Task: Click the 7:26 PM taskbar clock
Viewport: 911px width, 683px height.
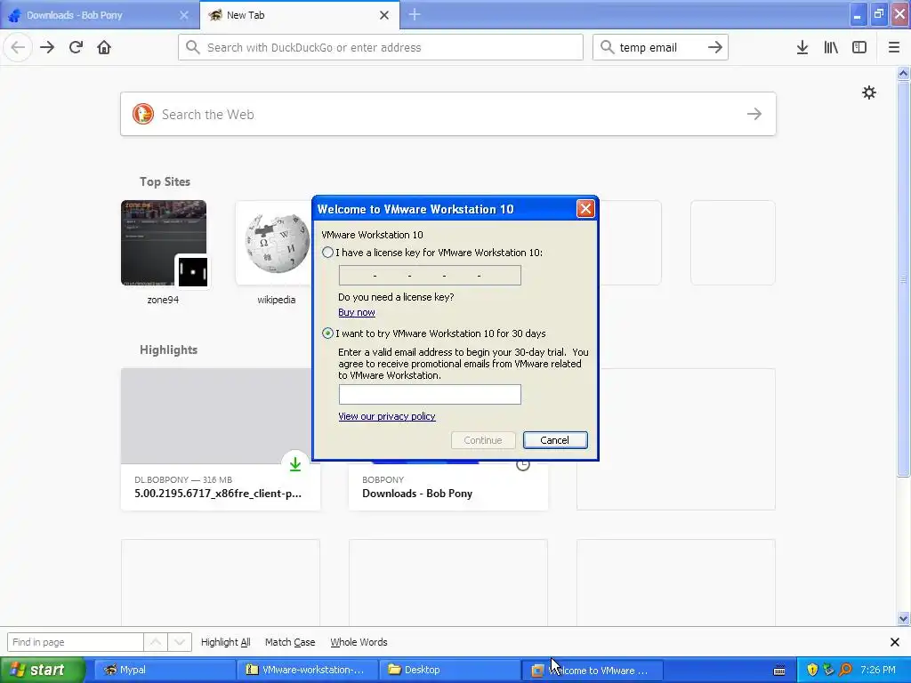Action: click(x=878, y=670)
